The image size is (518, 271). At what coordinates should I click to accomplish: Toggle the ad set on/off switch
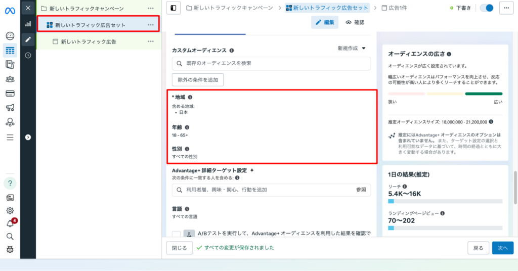(487, 8)
